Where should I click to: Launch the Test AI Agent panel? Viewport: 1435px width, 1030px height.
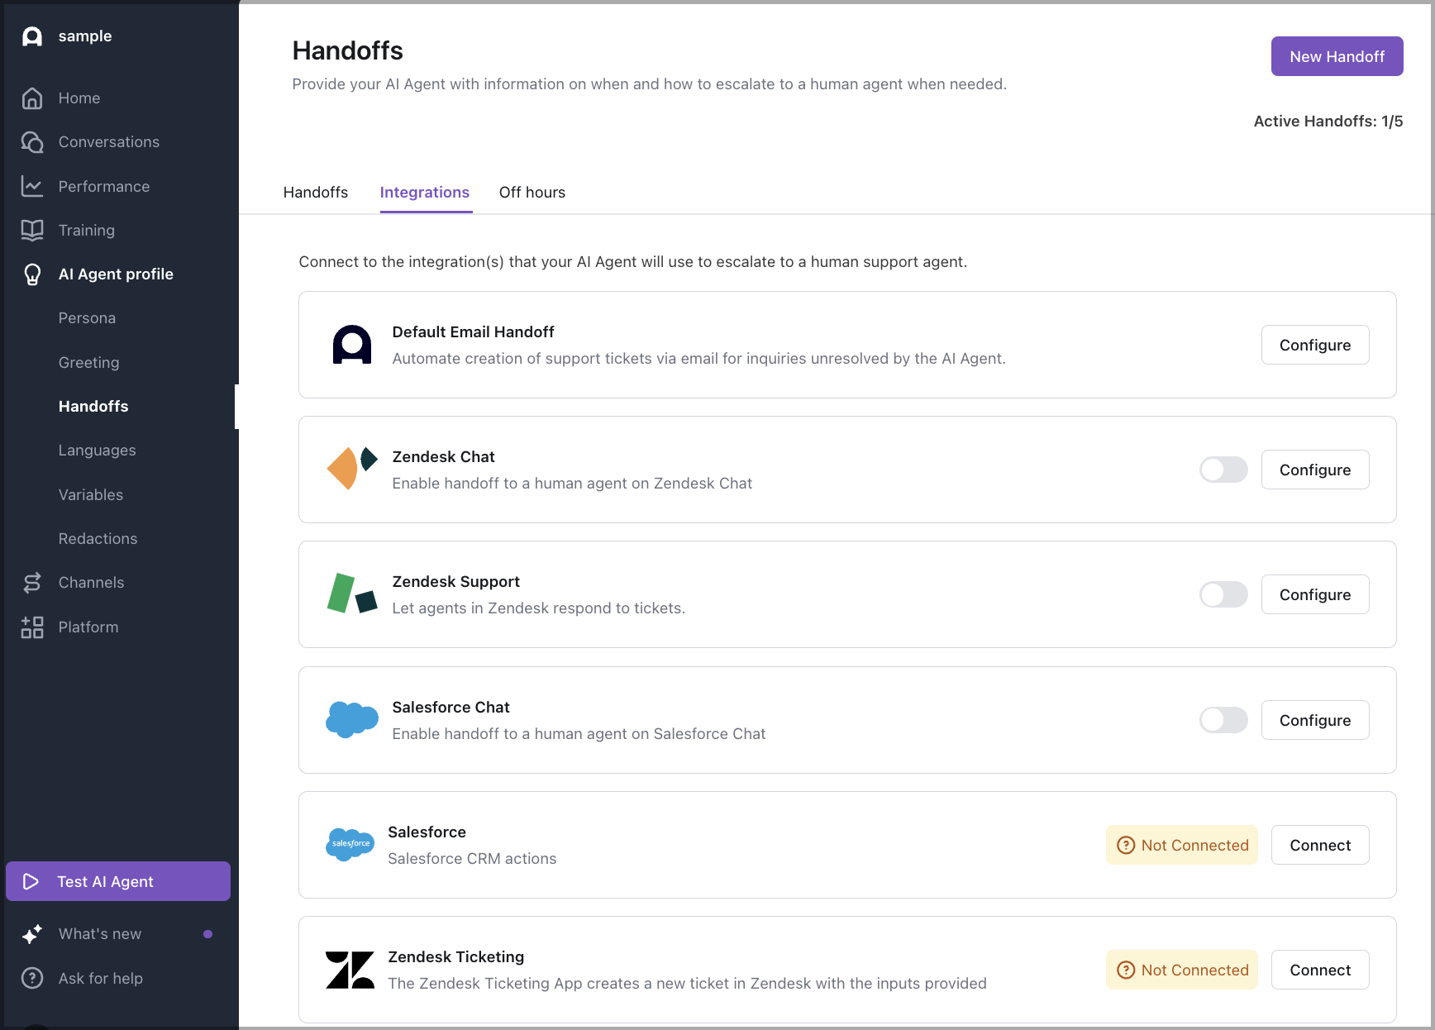[117, 881]
